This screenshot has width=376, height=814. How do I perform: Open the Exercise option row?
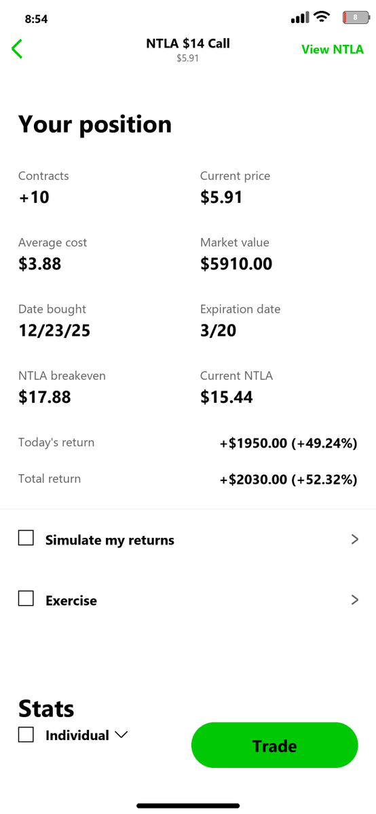click(x=188, y=600)
